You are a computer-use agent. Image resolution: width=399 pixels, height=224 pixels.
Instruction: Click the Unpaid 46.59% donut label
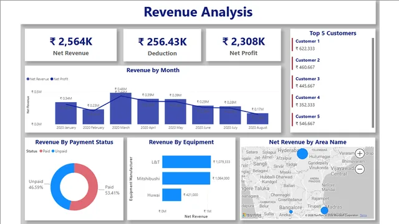click(36, 184)
